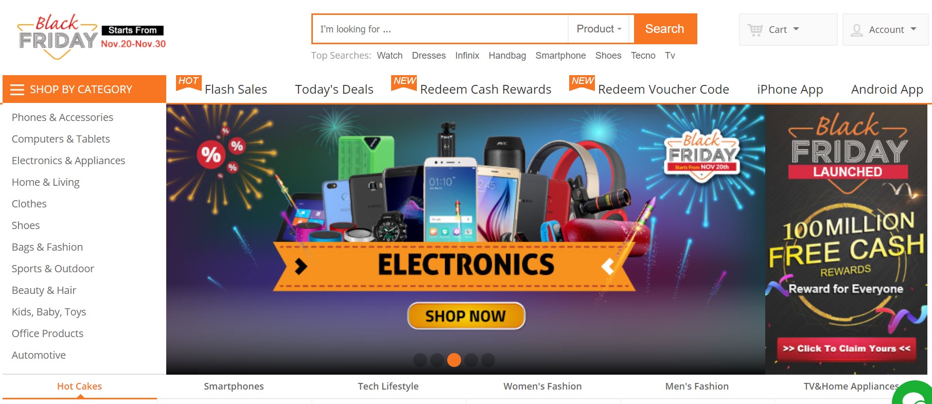The image size is (932, 404).
Task: Click the NEW badge on Redeem Voucher Code
Action: click(x=582, y=82)
